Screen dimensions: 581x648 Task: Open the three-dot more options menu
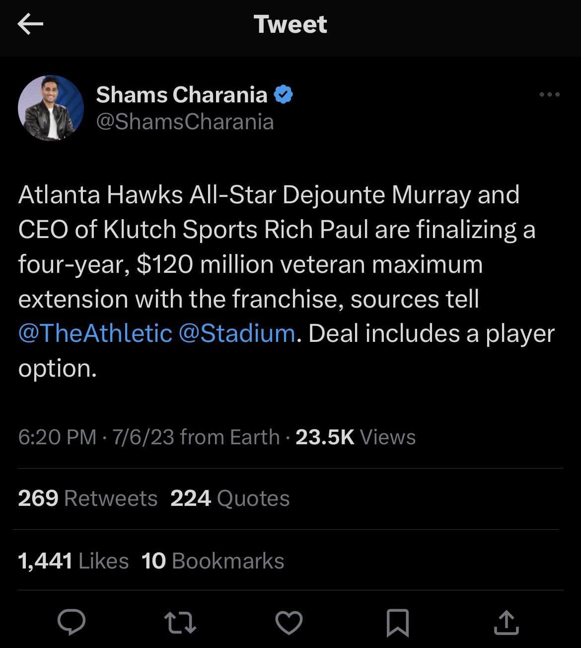[x=550, y=94]
